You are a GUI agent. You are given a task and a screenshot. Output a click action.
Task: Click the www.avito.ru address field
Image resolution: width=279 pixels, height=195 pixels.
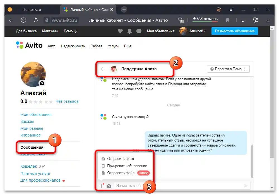click(65, 20)
